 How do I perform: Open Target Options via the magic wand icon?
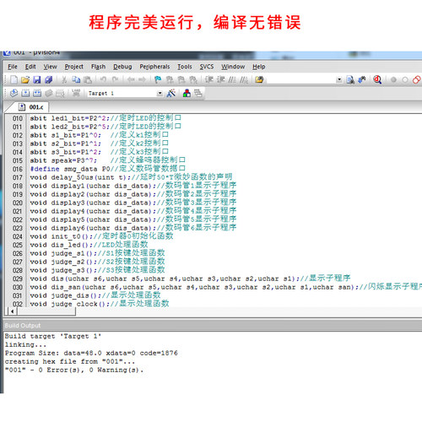pyautogui.click(x=171, y=93)
